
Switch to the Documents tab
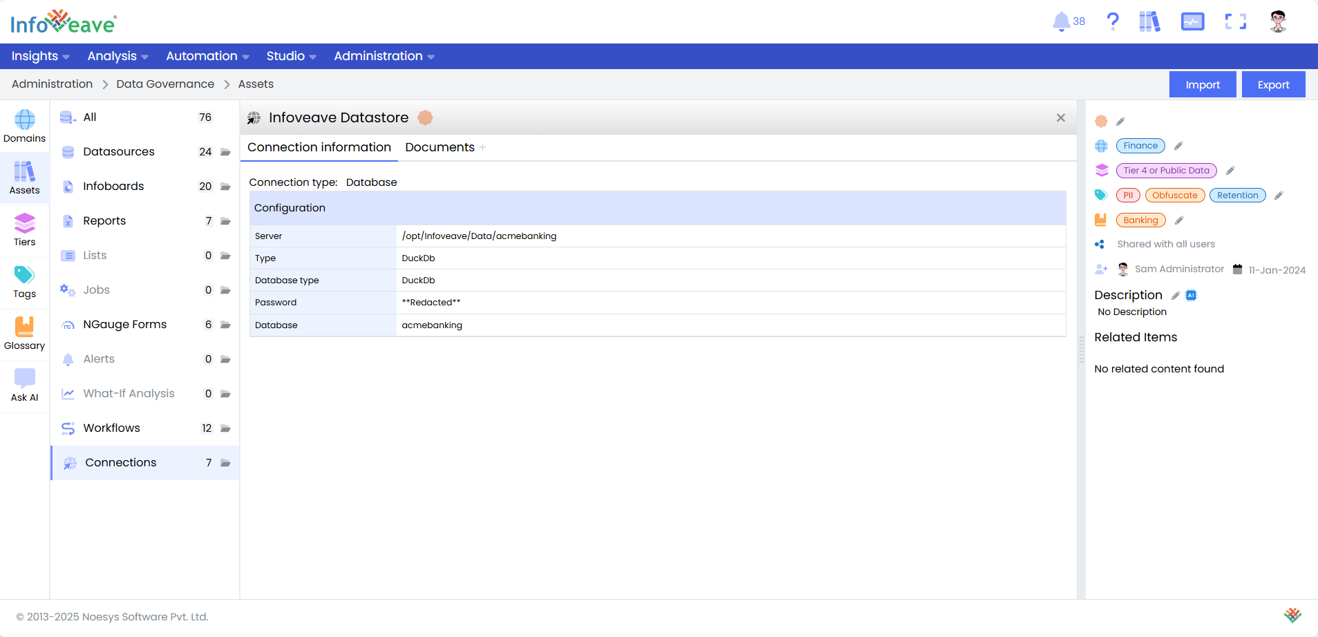tap(440, 147)
